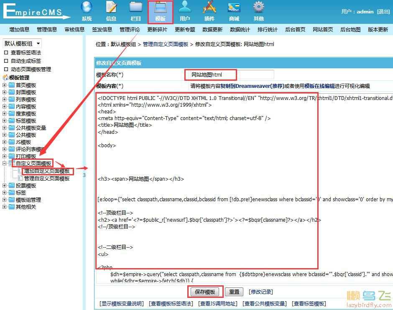Click the 其他相关 folder icon

click(x=12, y=207)
